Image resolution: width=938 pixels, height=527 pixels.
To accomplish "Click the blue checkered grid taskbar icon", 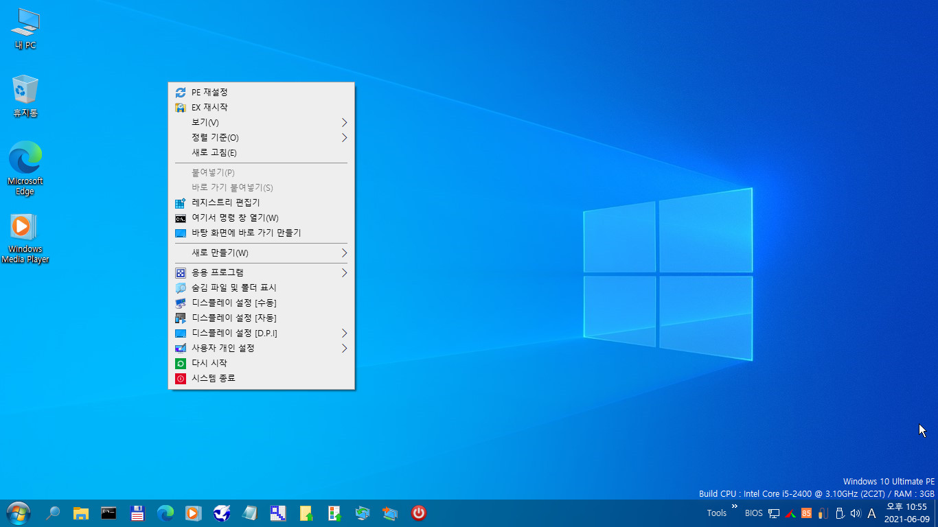I will (x=277, y=513).
